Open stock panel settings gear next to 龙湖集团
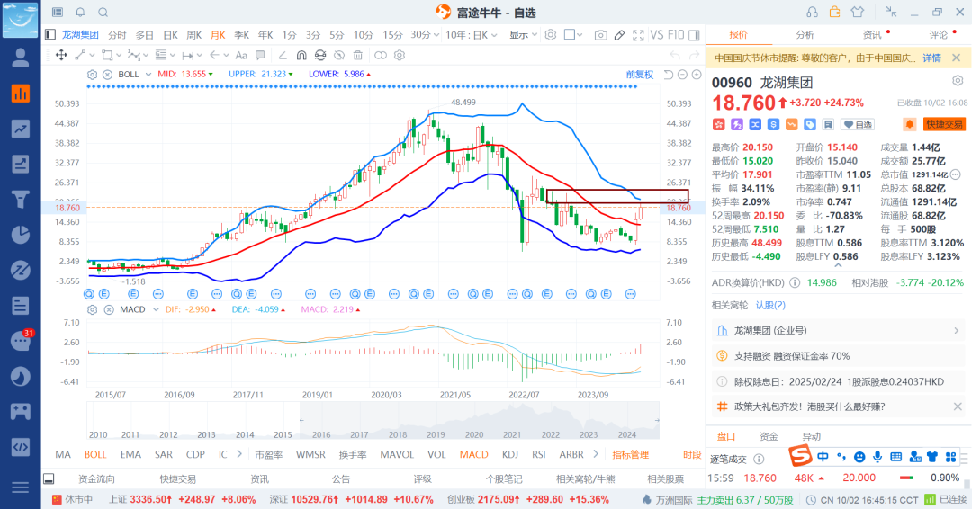972x509 pixels. pos(958,81)
